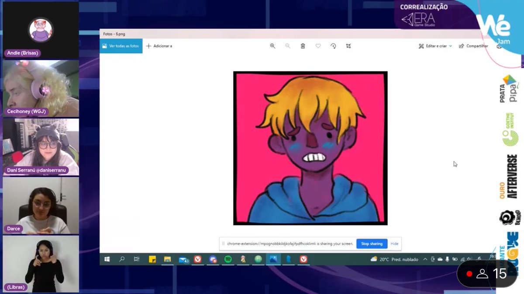The width and height of the screenshot is (524, 294).
Task: Toggle the speaker volume icon in system tray
Action: 468,259
